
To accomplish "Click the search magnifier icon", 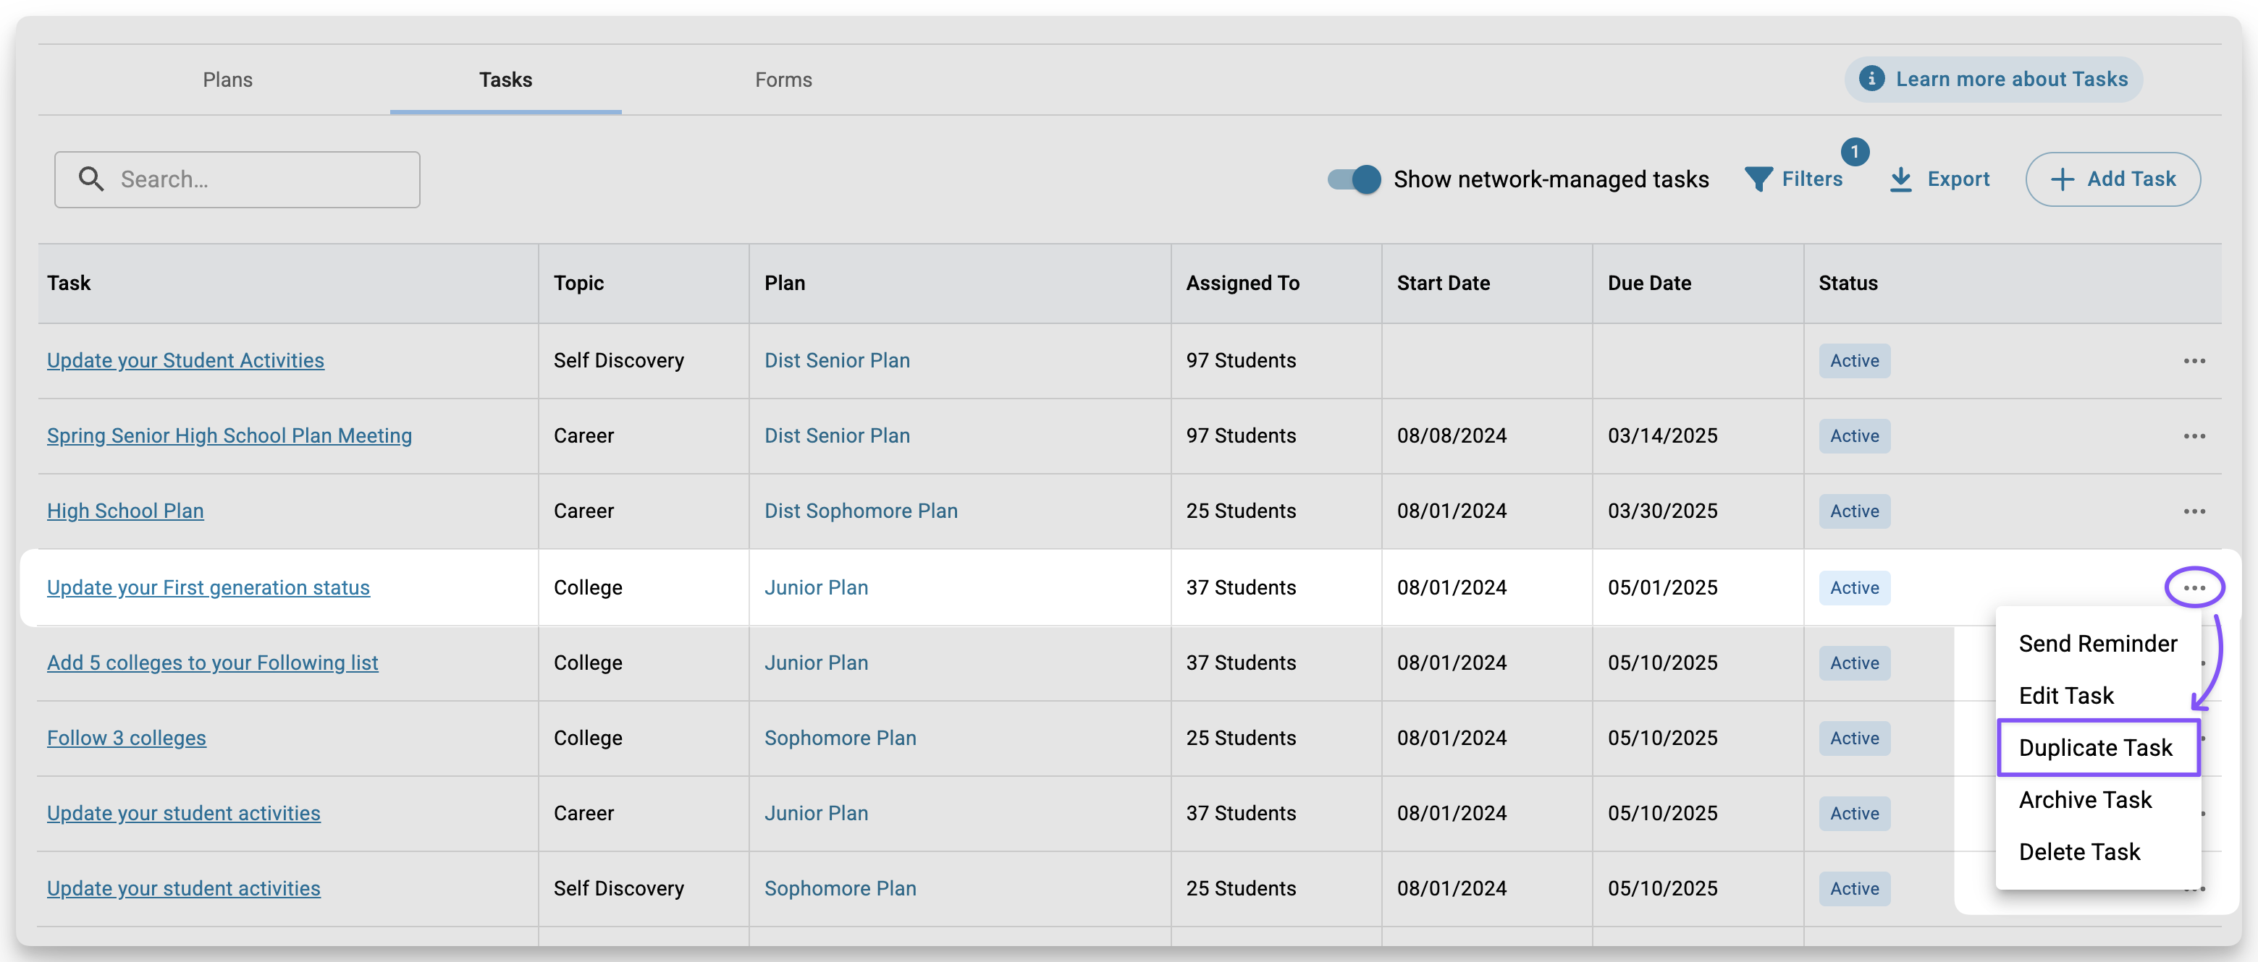I will click(91, 179).
